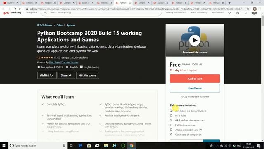Click the Gift this course button
The height and width of the screenshot is (149, 264).
(x=87, y=75)
